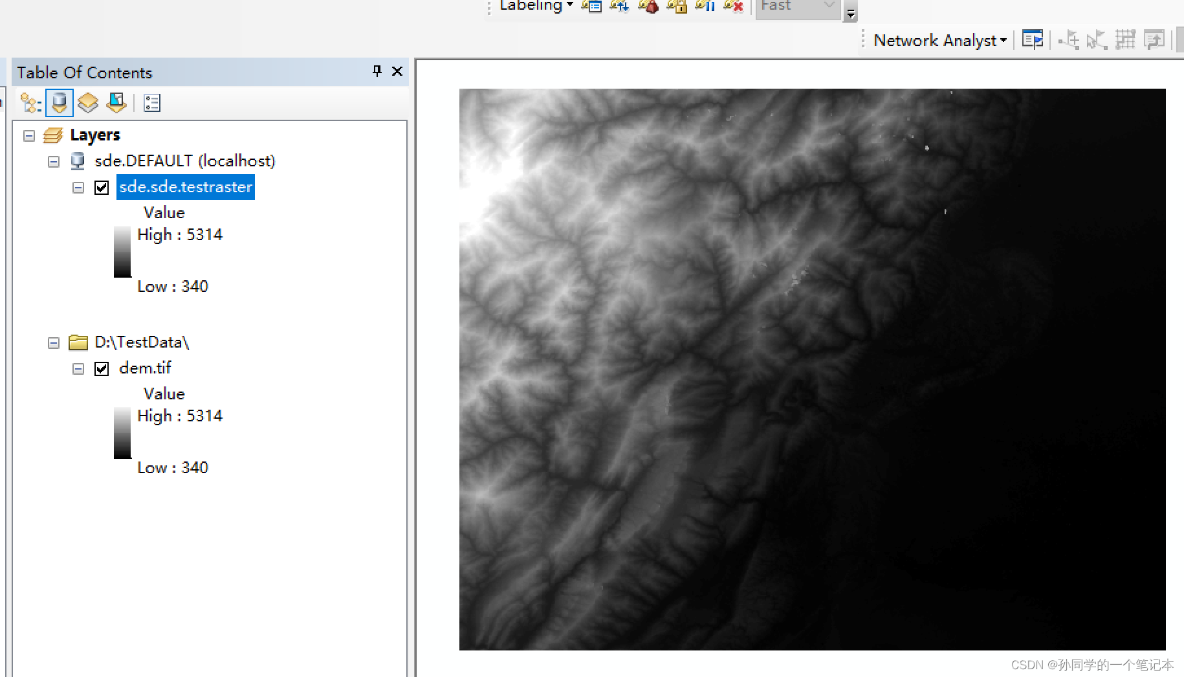Collapse the dem.tif layer legend

(78, 369)
